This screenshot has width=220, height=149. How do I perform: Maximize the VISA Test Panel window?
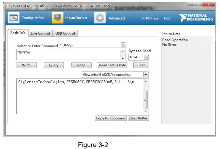click(x=199, y=4)
